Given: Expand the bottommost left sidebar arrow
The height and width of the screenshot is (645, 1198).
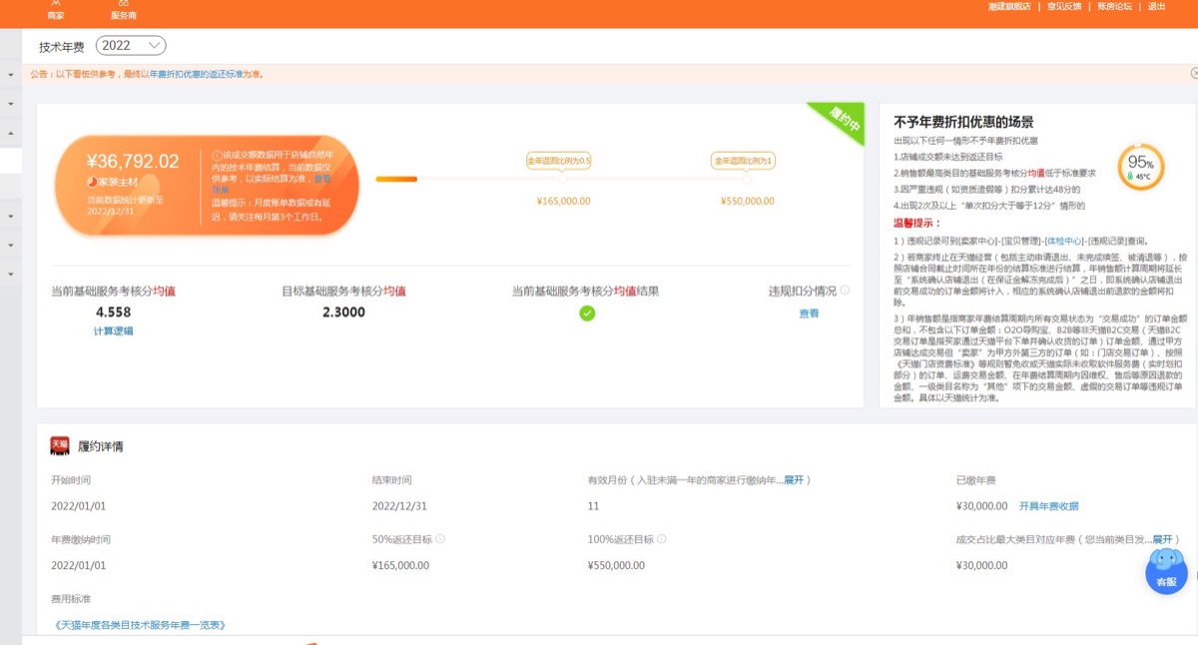Looking at the screenshot, I should [x=10, y=273].
